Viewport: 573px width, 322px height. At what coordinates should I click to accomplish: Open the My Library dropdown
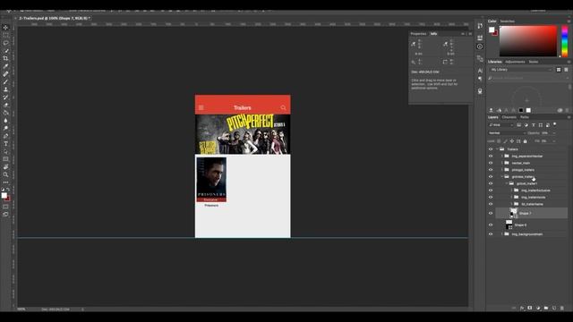pyautogui.click(x=521, y=70)
